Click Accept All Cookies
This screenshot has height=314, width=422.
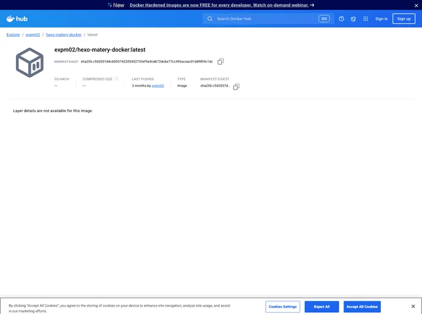tap(361, 307)
